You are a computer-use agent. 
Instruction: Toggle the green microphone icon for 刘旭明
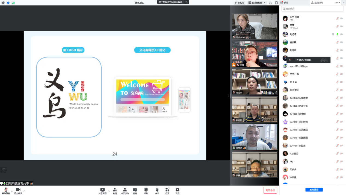(x=337, y=34)
